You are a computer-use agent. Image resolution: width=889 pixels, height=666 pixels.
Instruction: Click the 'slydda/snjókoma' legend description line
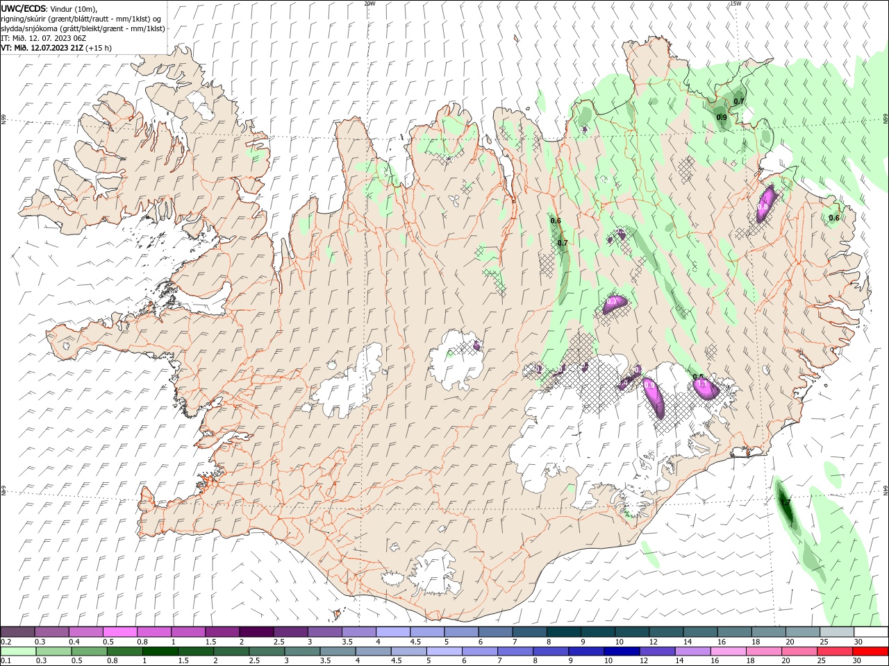click(83, 28)
